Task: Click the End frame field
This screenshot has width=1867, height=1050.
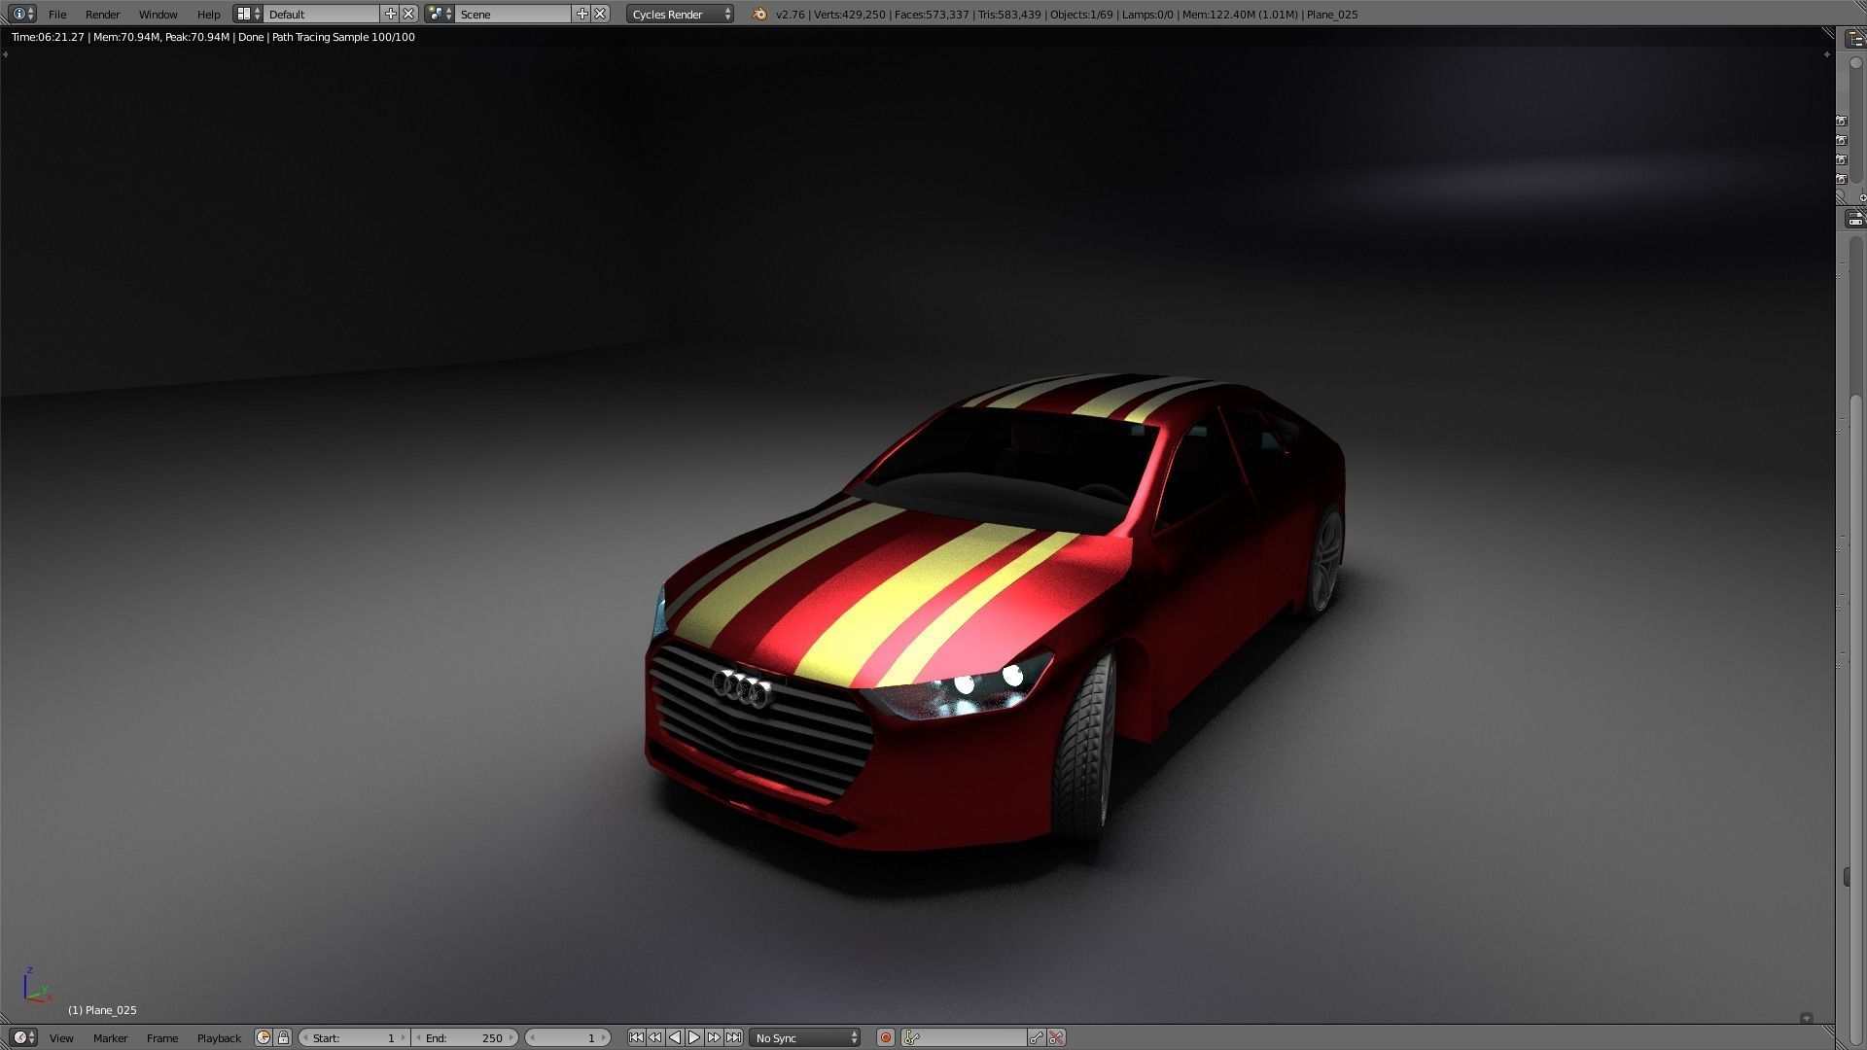Action: (x=464, y=1037)
